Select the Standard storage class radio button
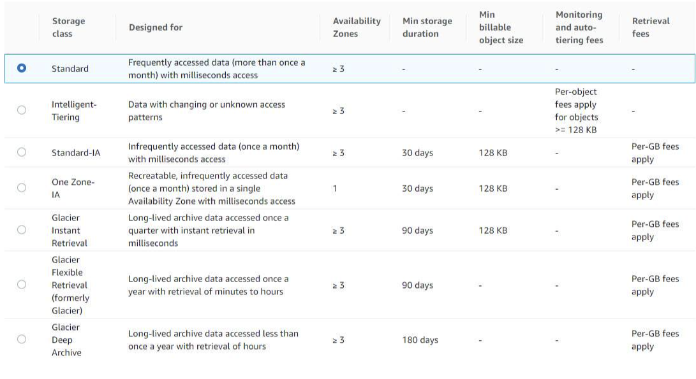The width and height of the screenshot is (696, 379). (22, 68)
